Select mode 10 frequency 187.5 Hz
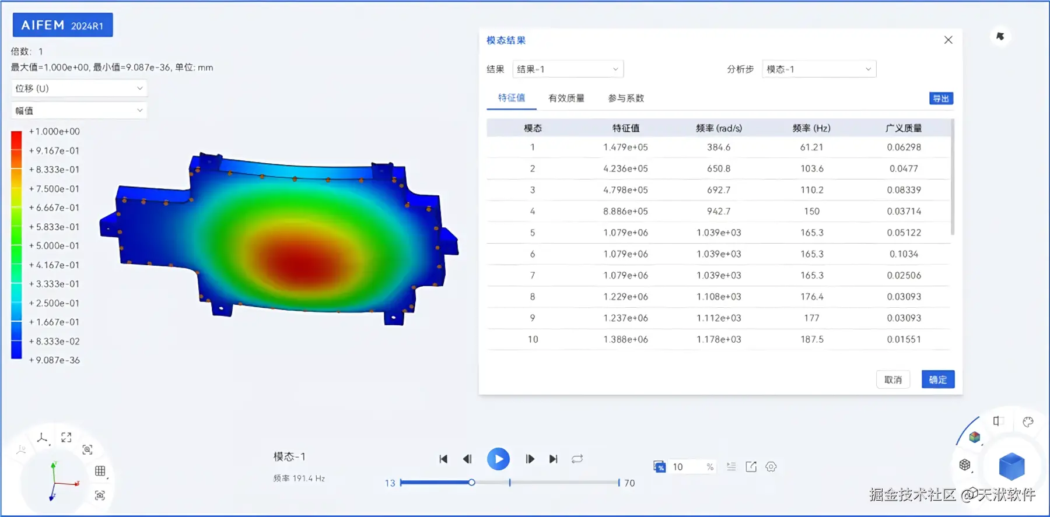The width and height of the screenshot is (1050, 517). tap(811, 339)
